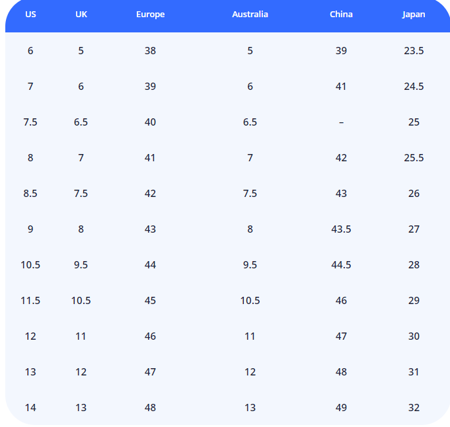Click China size 44.5 cell
The height and width of the screenshot is (427, 450).
(x=341, y=265)
